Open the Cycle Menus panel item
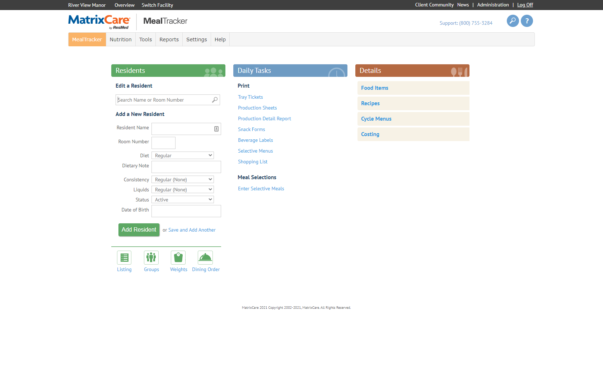This screenshot has height=377, width=603. click(376, 119)
